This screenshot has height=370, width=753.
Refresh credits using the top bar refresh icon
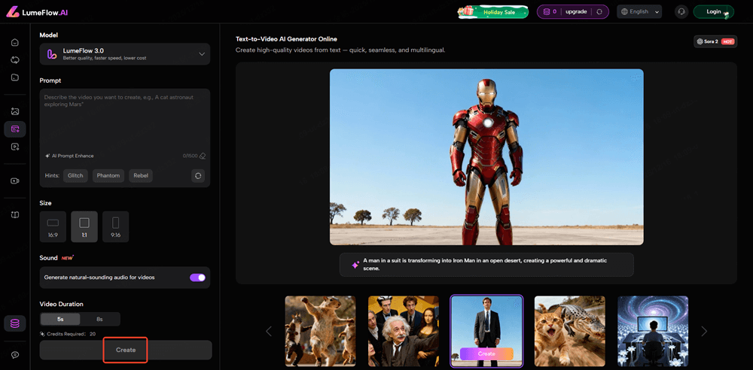pos(599,11)
